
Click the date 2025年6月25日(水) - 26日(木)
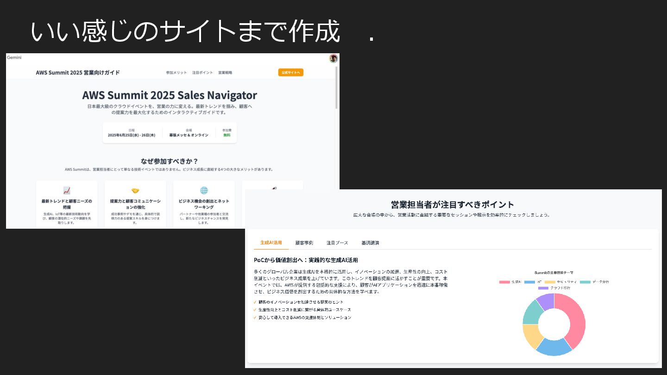[x=132, y=135]
